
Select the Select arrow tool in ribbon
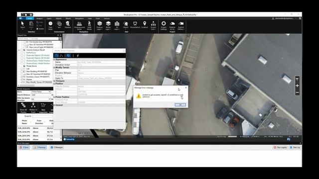22,25
